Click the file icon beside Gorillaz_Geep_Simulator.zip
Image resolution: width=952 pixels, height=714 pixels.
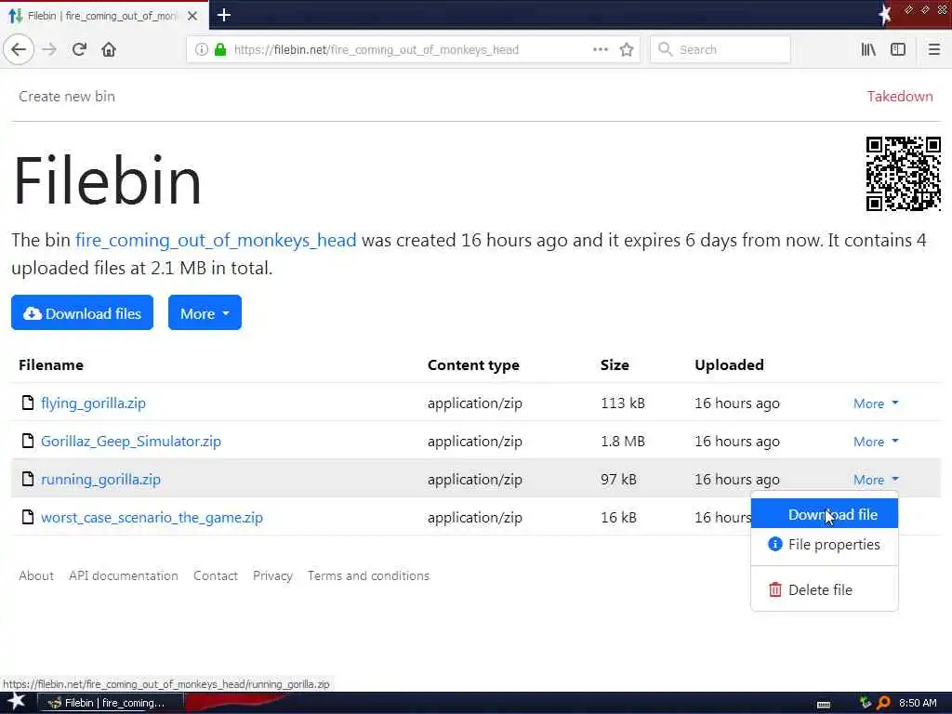click(27, 441)
